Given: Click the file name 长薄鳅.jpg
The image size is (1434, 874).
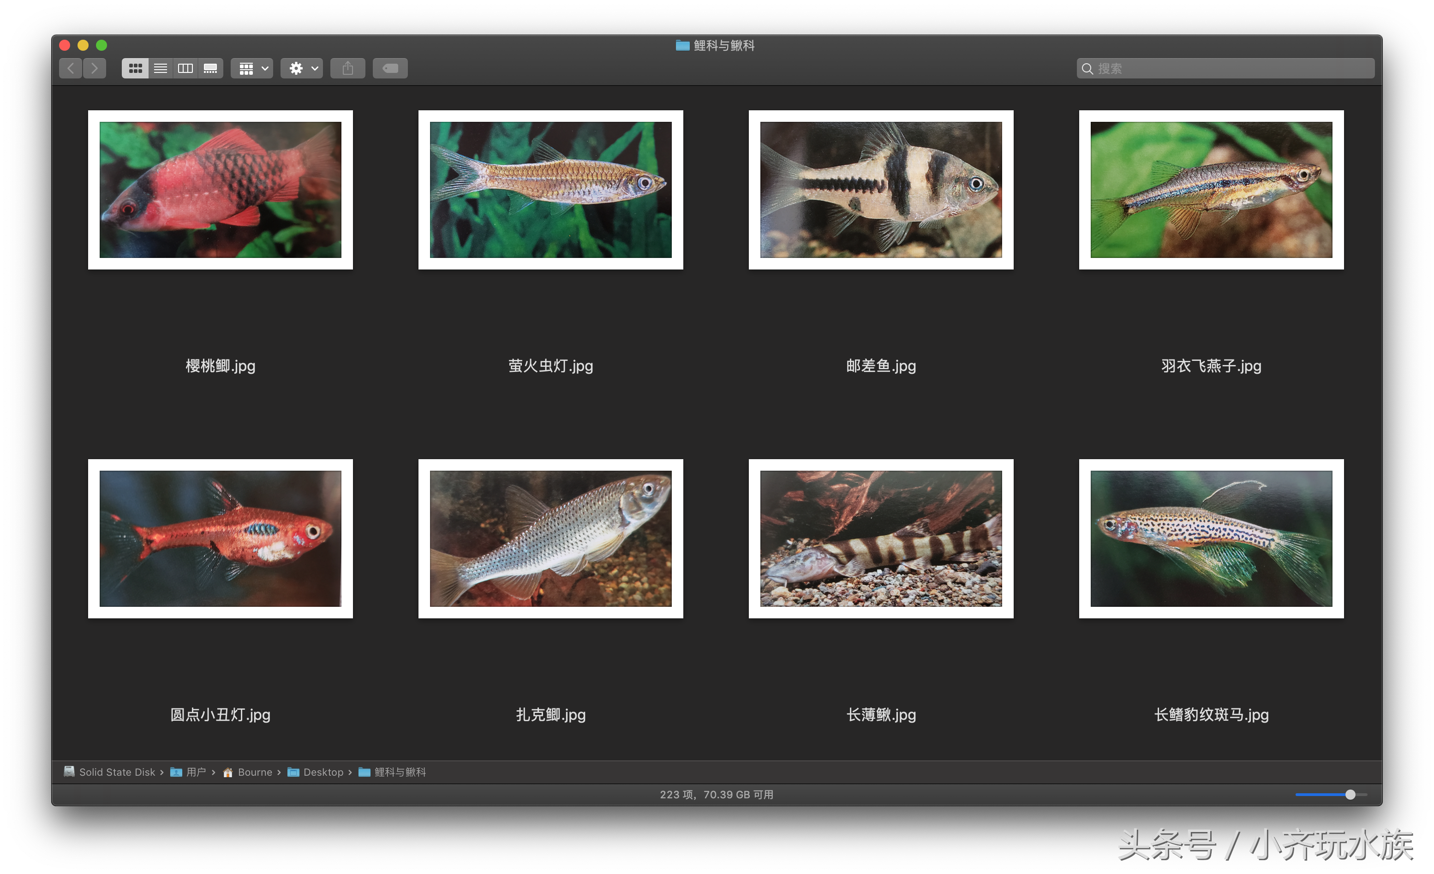Looking at the screenshot, I should (881, 715).
